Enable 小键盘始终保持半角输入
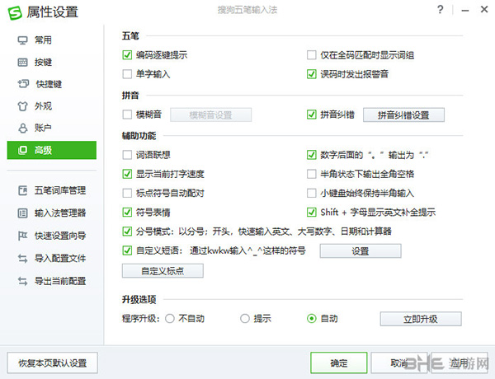 pyautogui.click(x=312, y=193)
